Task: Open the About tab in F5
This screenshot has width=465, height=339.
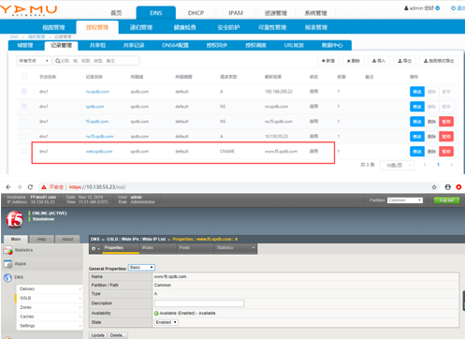Action: 67,239
